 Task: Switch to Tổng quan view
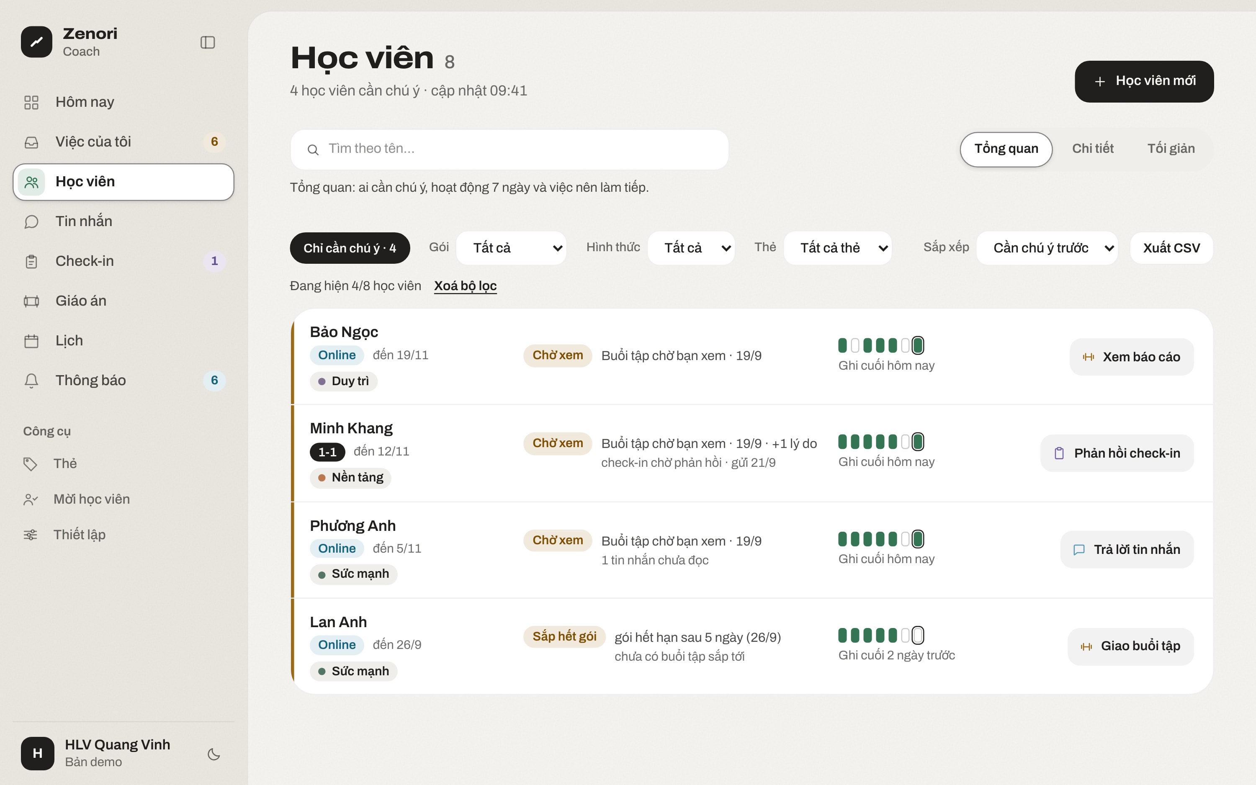click(x=1006, y=149)
